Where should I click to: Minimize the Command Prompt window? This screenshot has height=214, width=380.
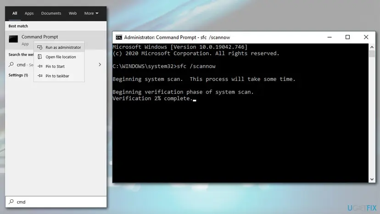[x=330, y=37]
